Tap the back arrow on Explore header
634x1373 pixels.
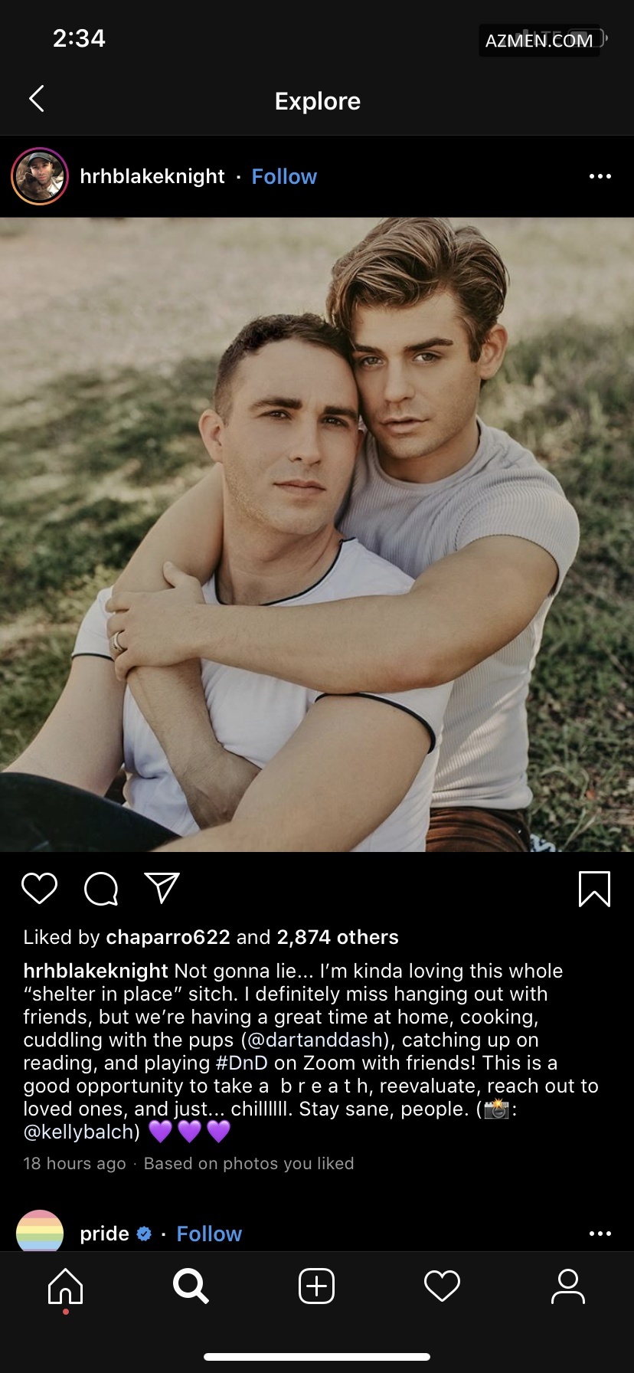click(x=36, y=99)
